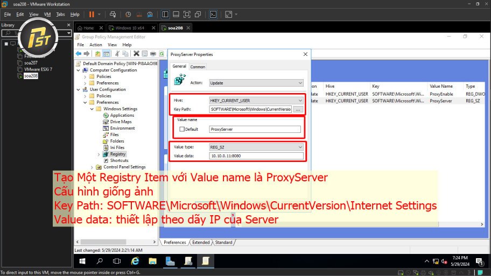Click the Key Path browse button
Image resolution: width=491 pixels, height=276 pixels.
298,110
